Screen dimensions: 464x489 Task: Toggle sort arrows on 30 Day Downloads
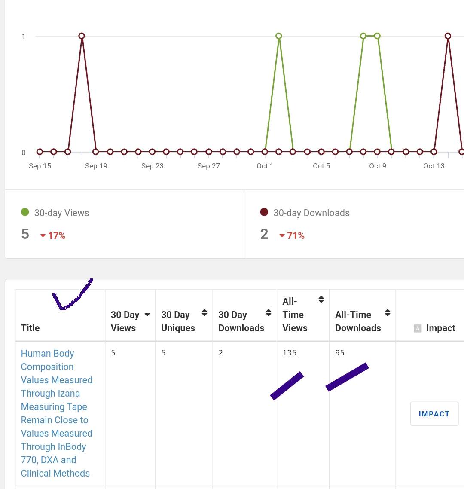(x=269, y=313)
